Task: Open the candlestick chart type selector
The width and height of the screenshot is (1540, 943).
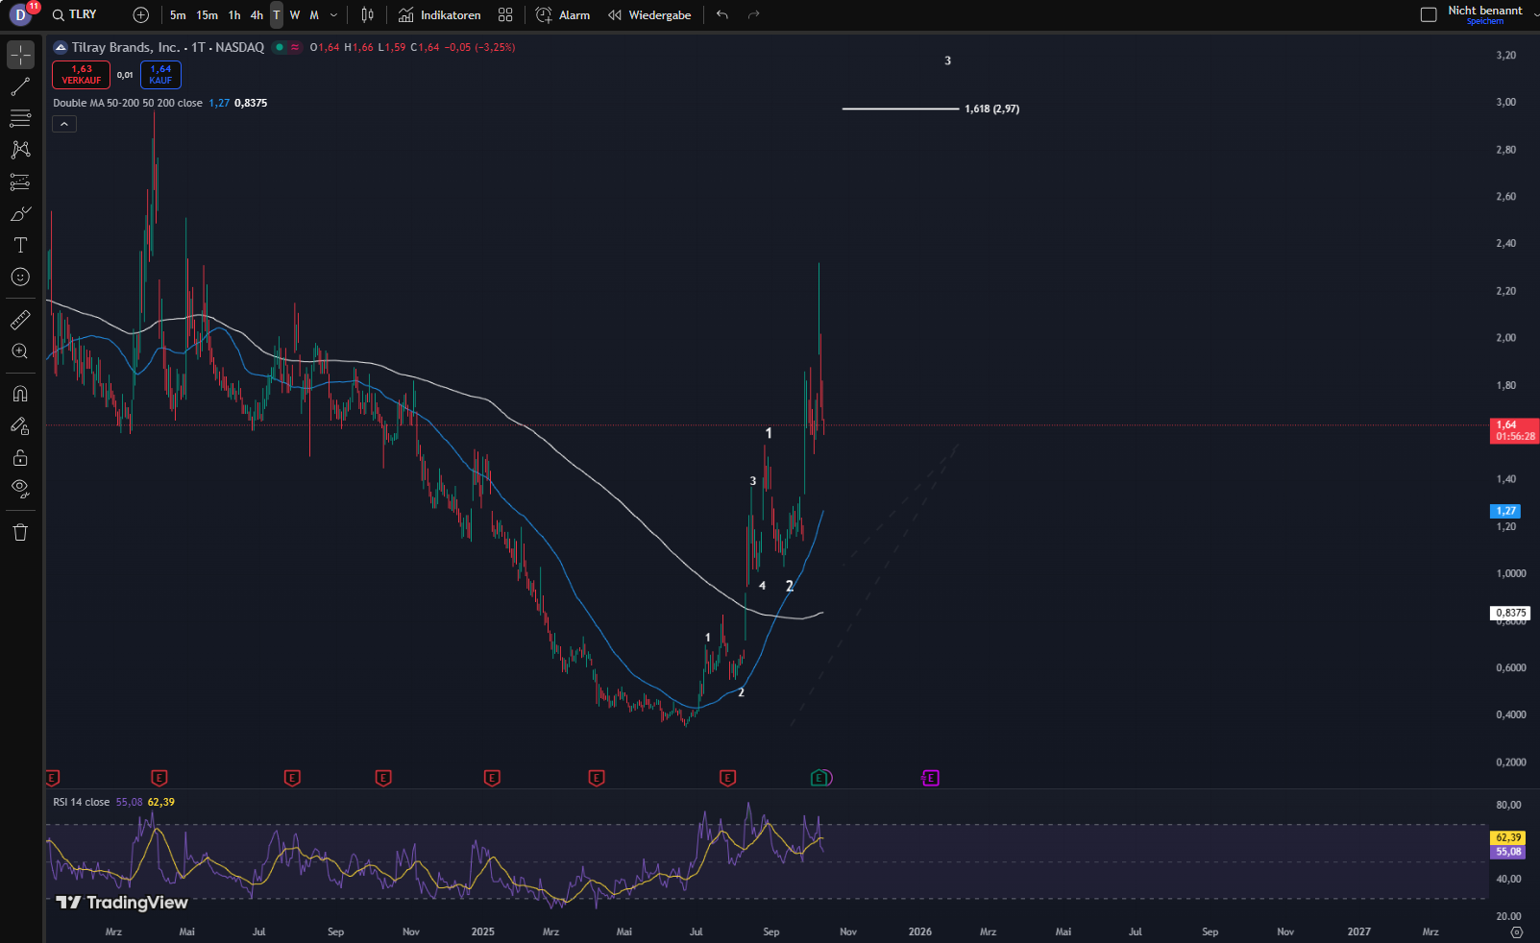Action: 367,14
